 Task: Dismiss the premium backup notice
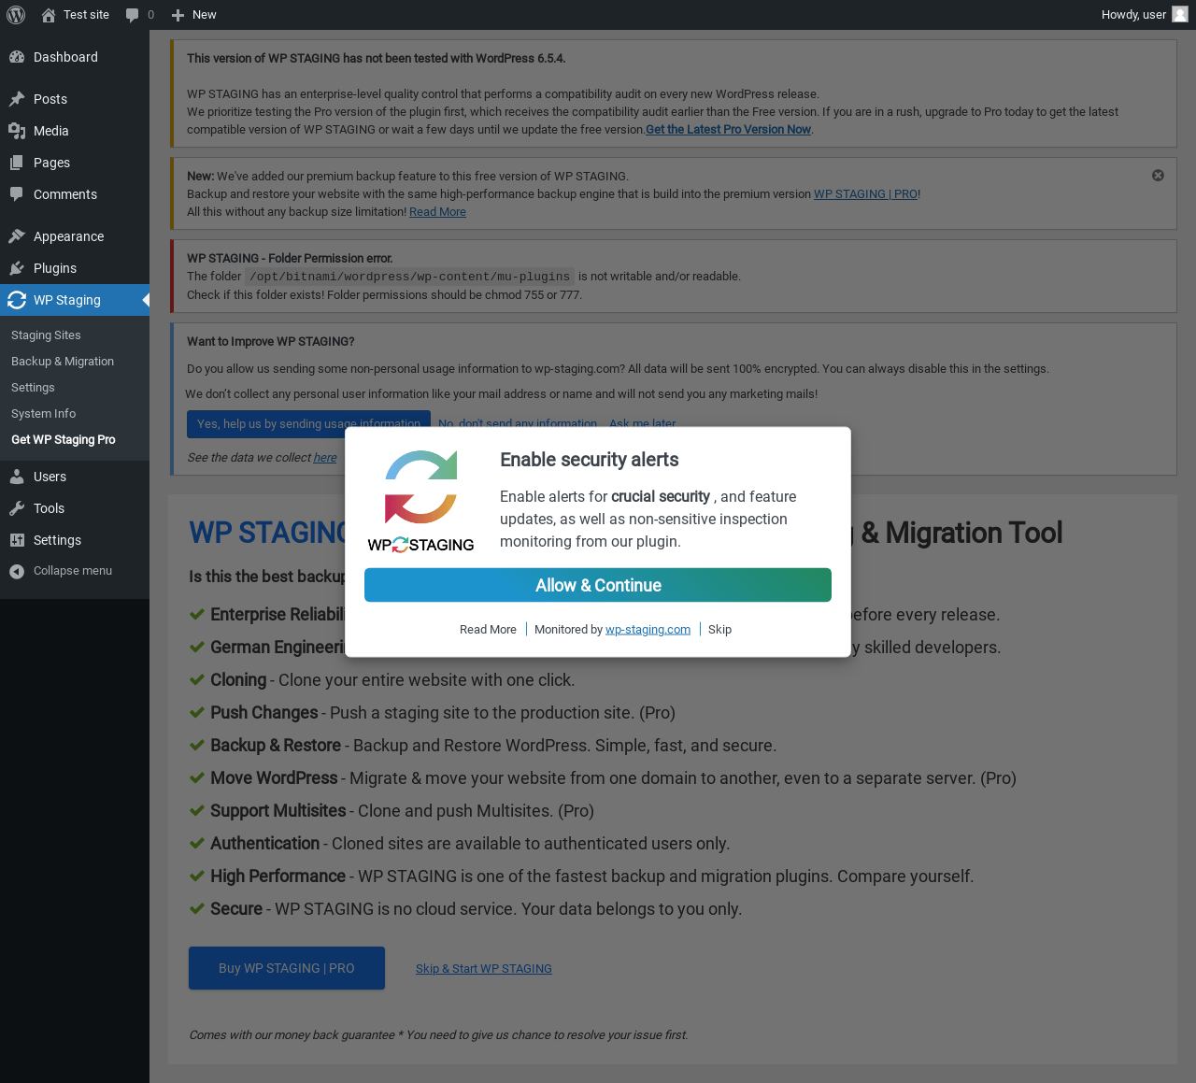tap(1158, 176)
